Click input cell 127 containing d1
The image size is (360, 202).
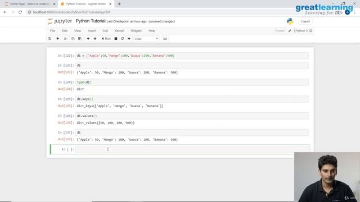(x=192, y=132)
